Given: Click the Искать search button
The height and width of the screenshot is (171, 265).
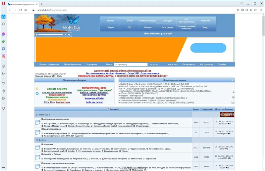Looking at the screenshot, I should click(x=154, y=64).
